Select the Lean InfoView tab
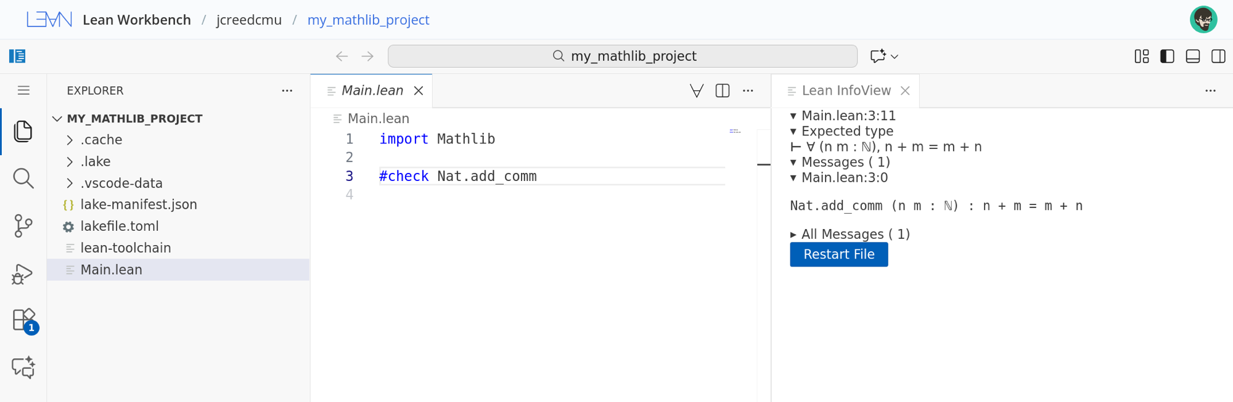 [x=846, y=91]
